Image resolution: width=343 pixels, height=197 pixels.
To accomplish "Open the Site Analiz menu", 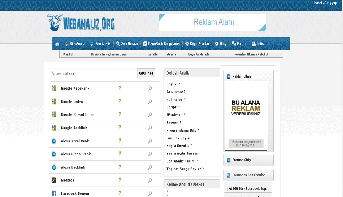I will pyautogui.click(x=74, y=44).
